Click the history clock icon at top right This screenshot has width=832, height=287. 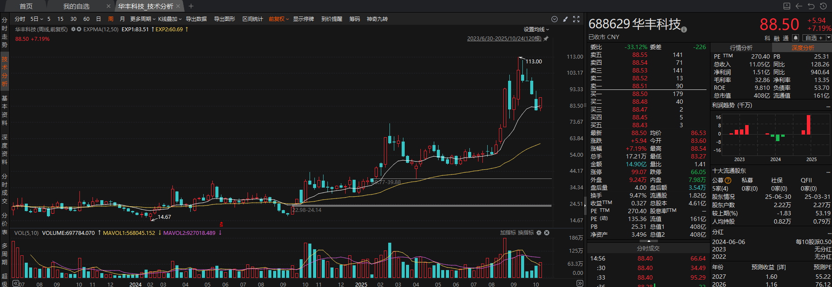[x=823, y=6]
